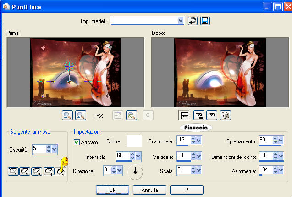Toggle the show/hide previews icon
Image resolution: width=292 pixels, height=197 pixels.
pos(184,115)
